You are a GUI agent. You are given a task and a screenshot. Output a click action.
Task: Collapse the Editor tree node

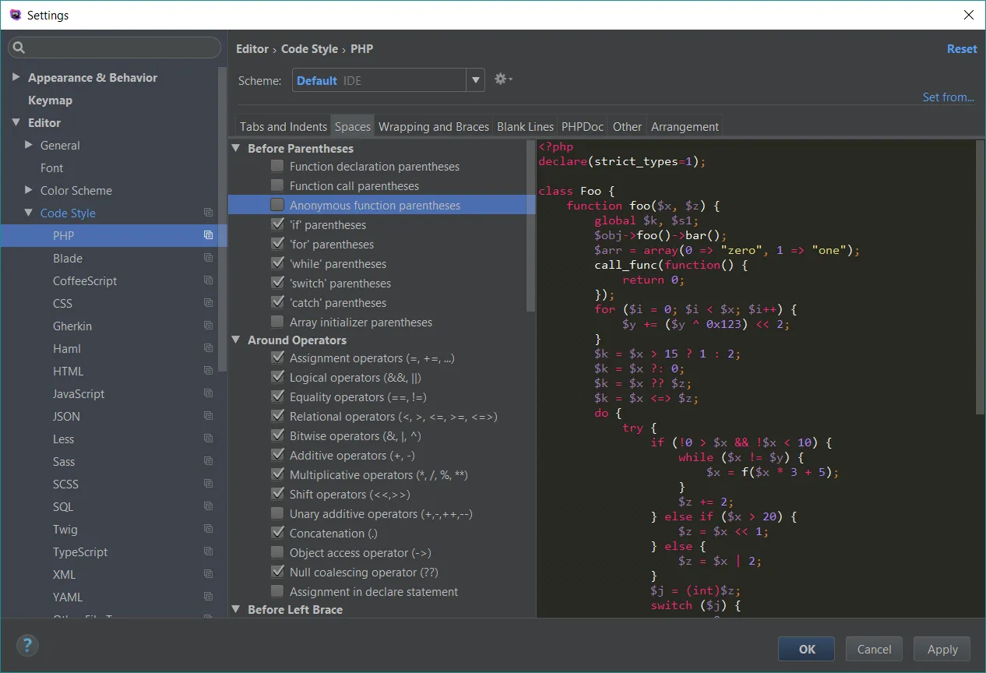(x=16, y=122)
